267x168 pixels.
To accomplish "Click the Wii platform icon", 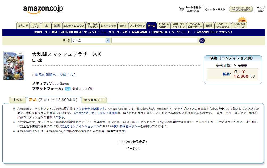I will coord(68,89).
